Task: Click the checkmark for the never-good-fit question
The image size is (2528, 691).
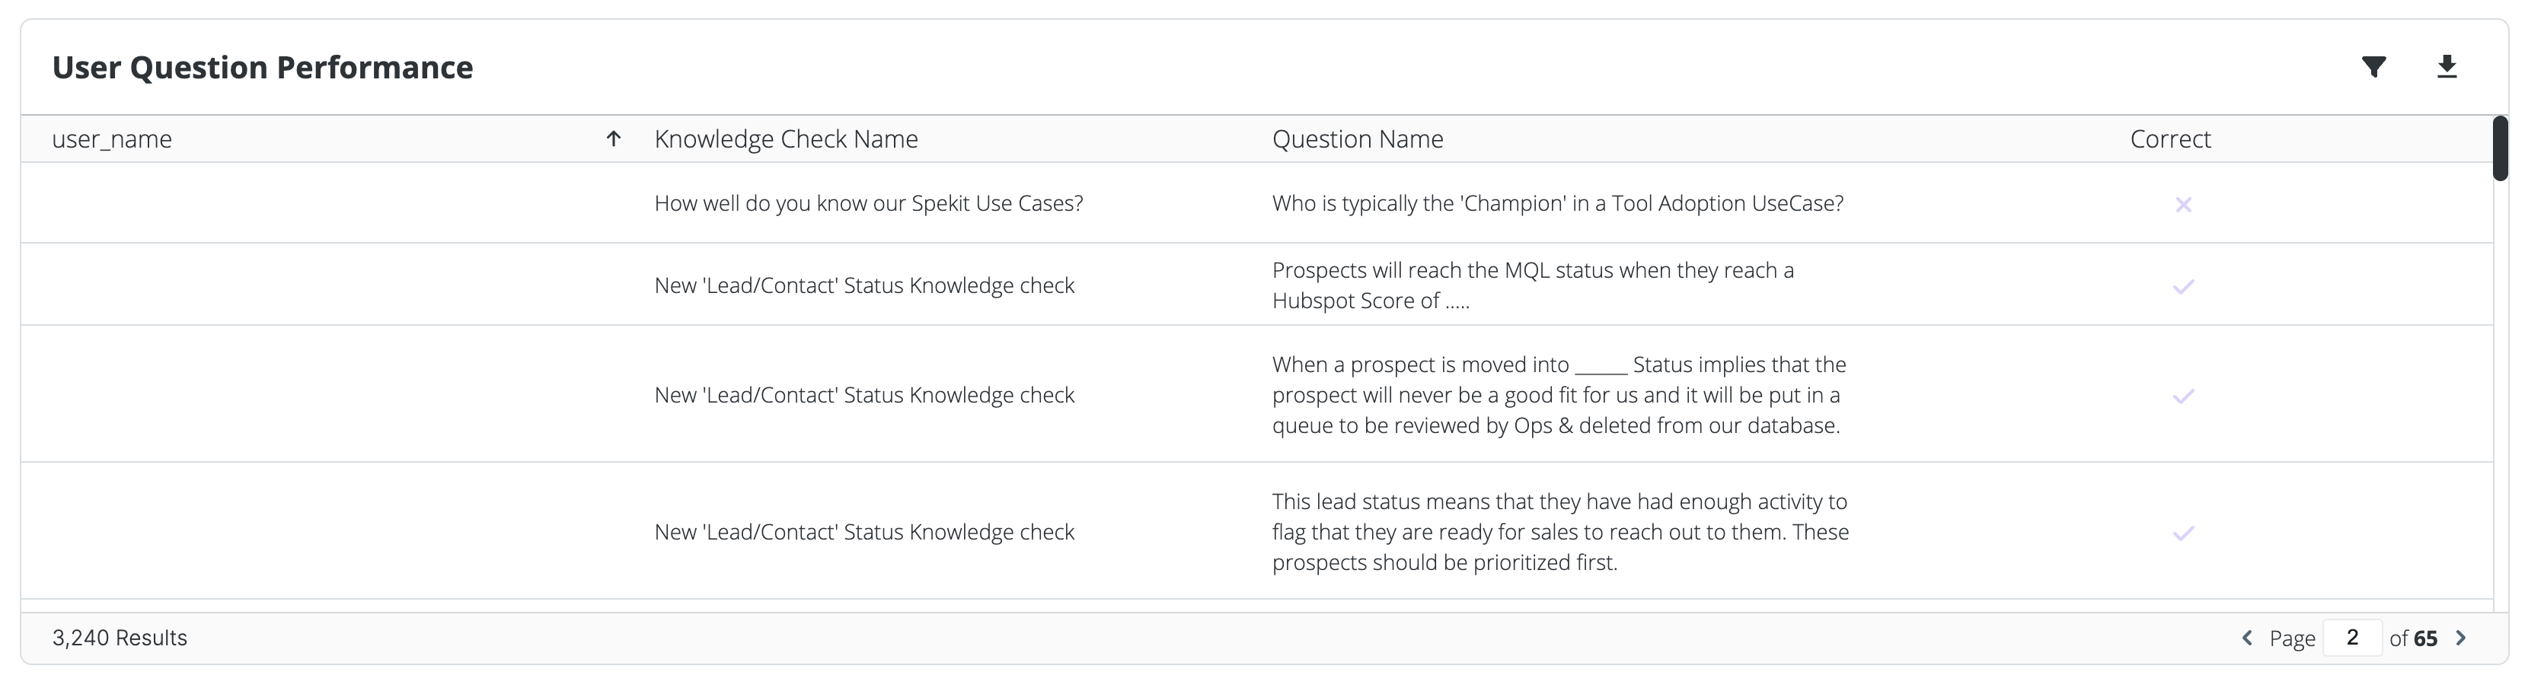Action: (2182, 396)
